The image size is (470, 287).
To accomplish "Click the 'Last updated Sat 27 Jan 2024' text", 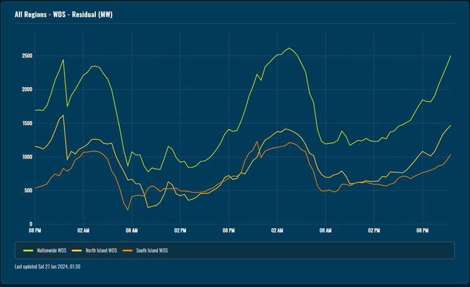I will (48, 267).
